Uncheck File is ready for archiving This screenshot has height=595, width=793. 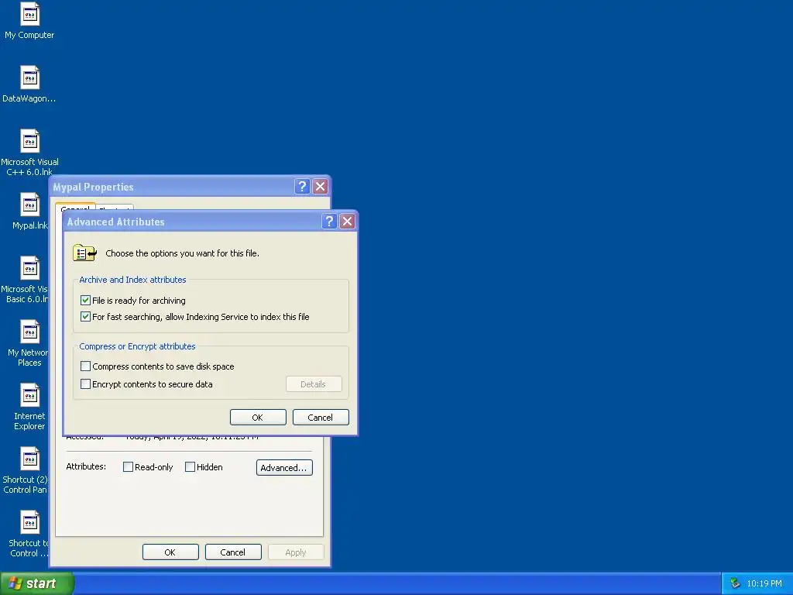[85, 300]
